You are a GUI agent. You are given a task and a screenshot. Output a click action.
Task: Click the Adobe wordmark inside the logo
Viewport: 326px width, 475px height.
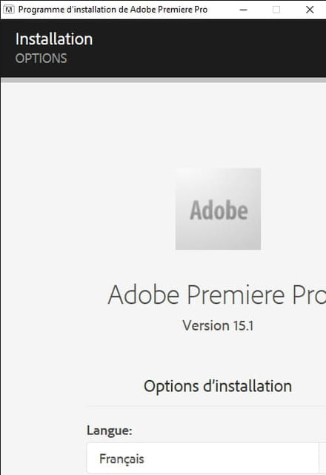click(219, 210)
